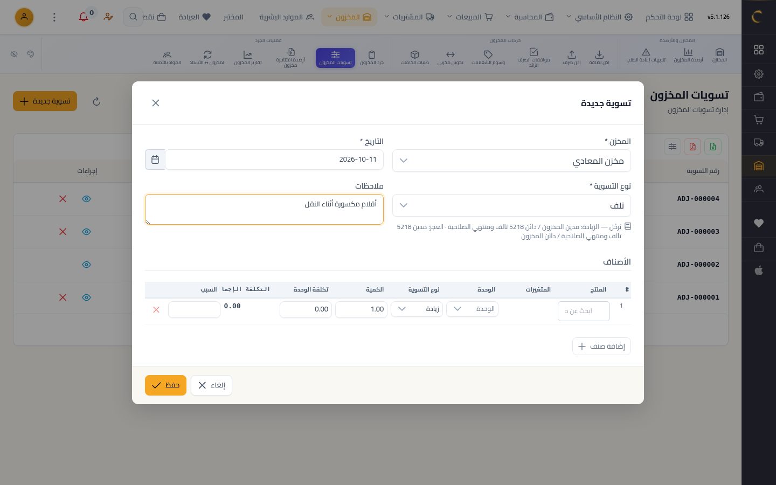The height and width of the screenshot is (485, 776).
Task: Click the calendar icon beside date field
Action: (x=155, y=160)
